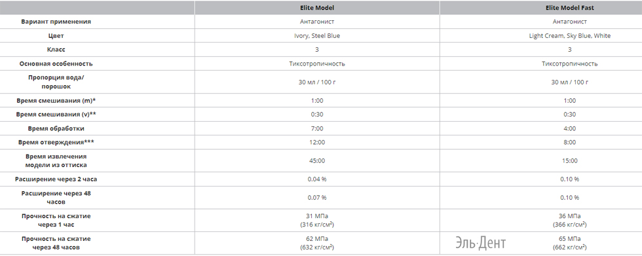
Task: Select the 45:00 model extraction time value
Action: pos(317,160)
